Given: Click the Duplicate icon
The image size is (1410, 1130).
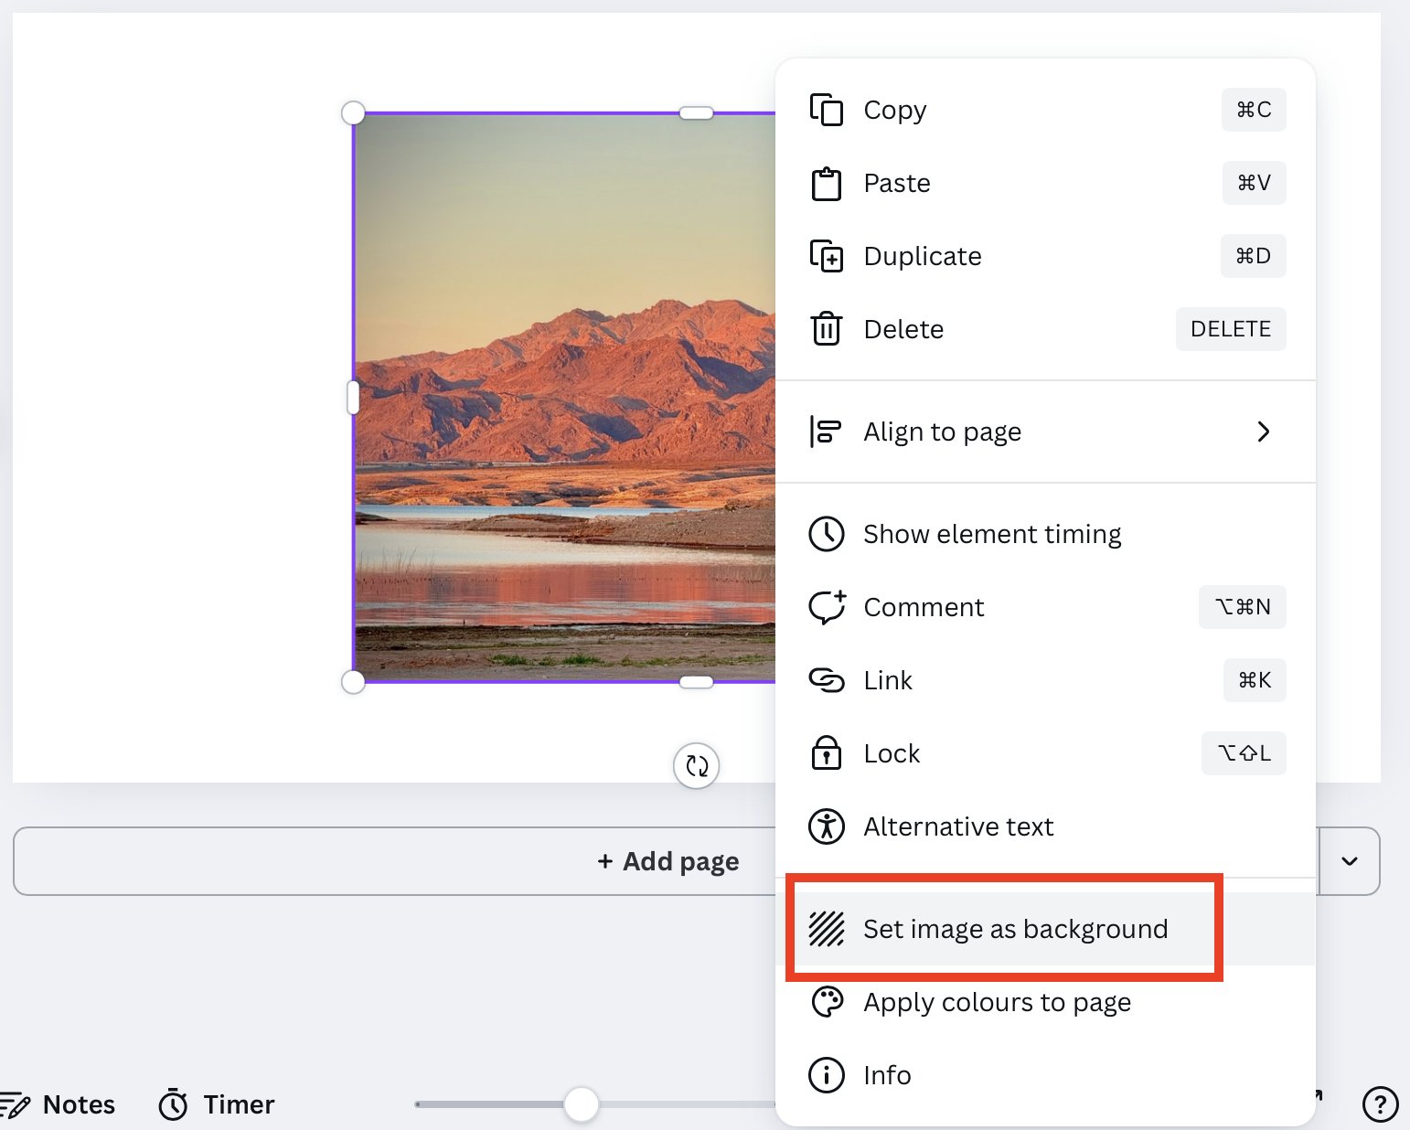Looking at the screenshot, I should click(827, 256).
